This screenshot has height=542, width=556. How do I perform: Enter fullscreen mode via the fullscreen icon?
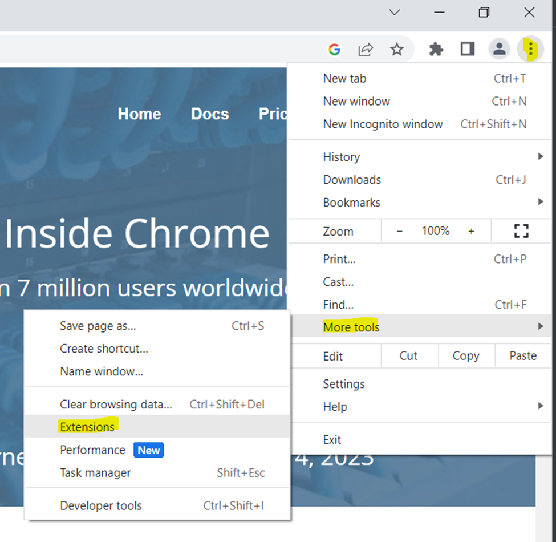521,231
